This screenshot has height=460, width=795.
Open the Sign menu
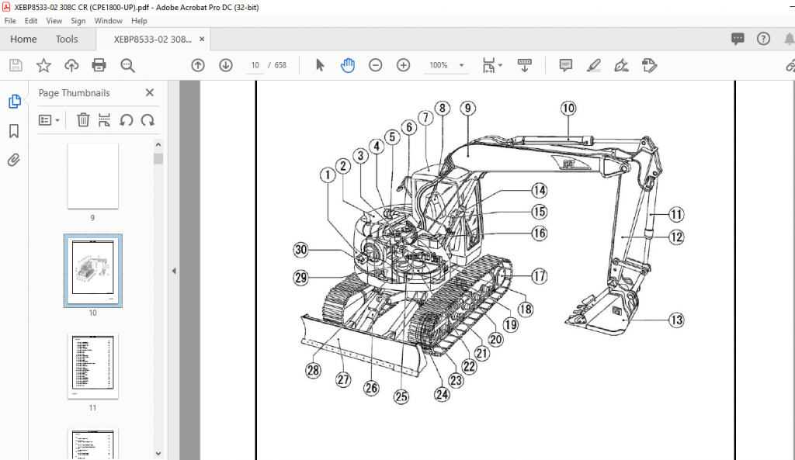(78, 21)
